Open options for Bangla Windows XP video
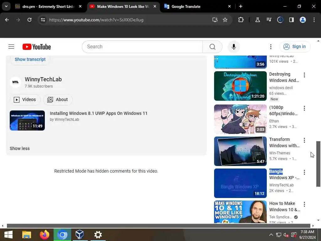321x241 pixels. pyautogui.click(x=304, y=172)
